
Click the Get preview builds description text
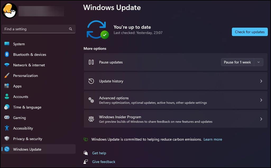coord(156,122)
